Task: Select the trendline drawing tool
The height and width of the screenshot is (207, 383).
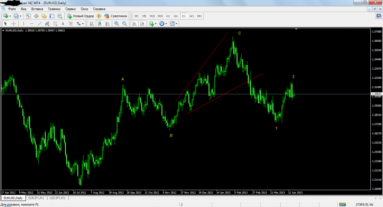Action: pos(39,24)
